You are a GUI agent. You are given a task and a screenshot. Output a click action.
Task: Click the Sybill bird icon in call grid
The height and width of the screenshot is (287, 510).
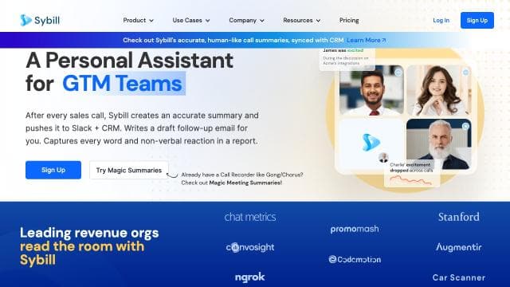[x=371, y=142]
